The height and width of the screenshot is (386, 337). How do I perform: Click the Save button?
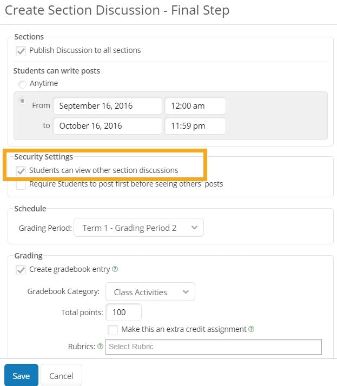tap(21, 376)
